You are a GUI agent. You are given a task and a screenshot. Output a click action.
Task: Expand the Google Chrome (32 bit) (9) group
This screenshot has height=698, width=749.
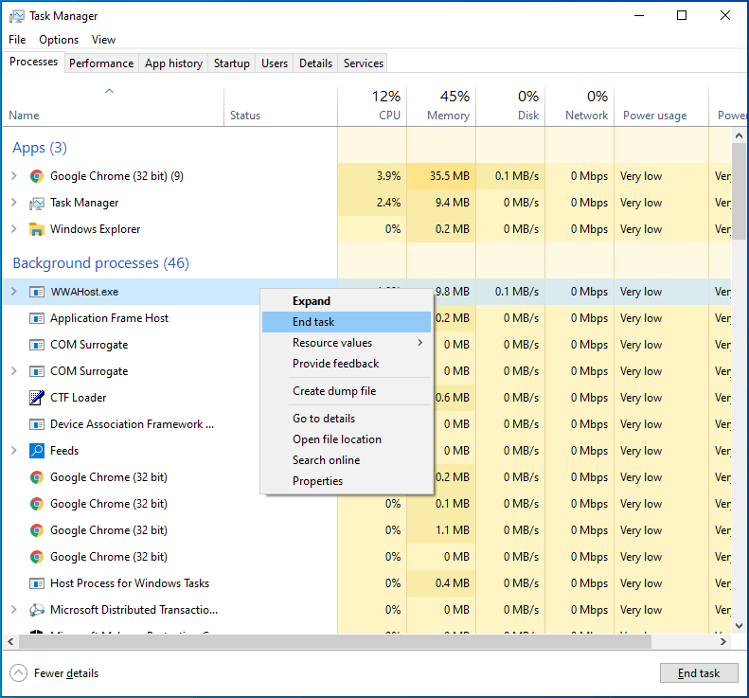click(14, 176)
